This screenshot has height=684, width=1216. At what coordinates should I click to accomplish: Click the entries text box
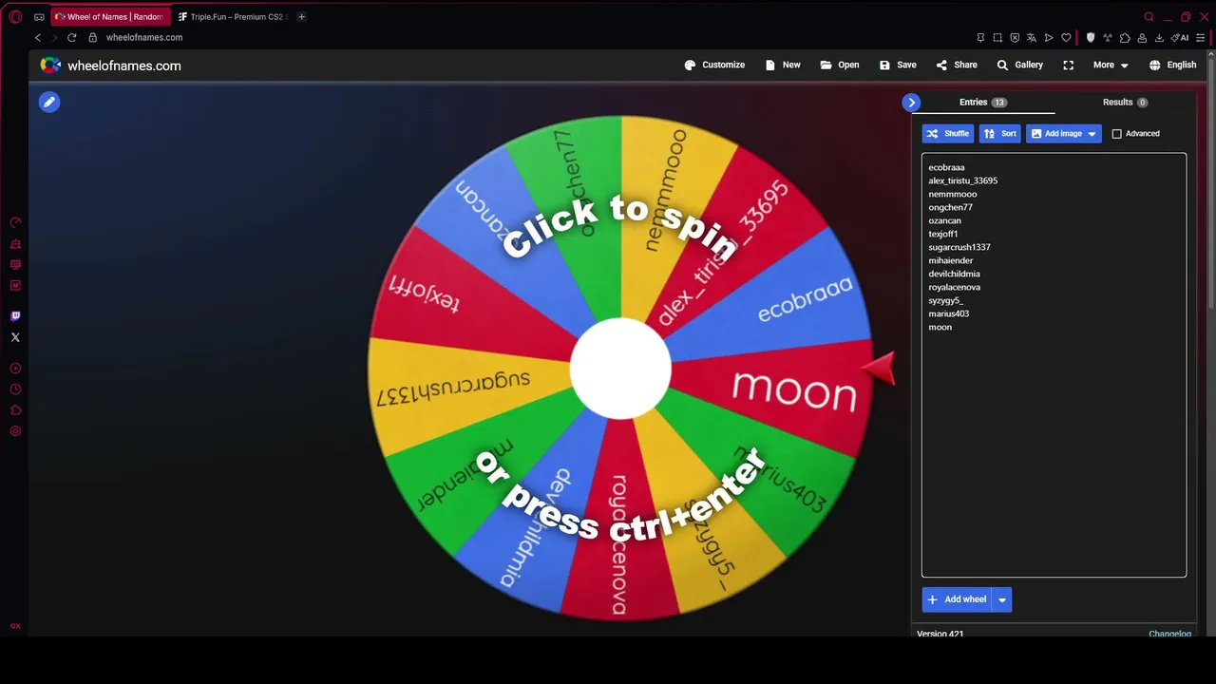point(1054,365)
